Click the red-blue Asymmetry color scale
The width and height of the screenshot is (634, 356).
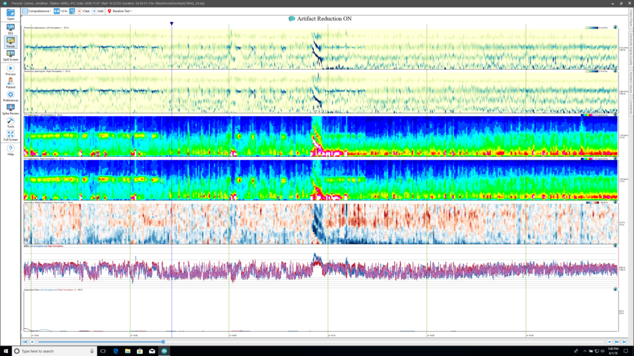click(593, 203)
